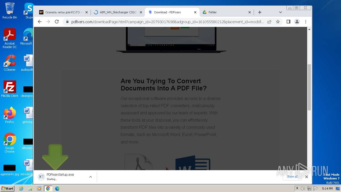Open Internet Explorer from taskbar
341x192 pixels.
(x=21, y=189)
